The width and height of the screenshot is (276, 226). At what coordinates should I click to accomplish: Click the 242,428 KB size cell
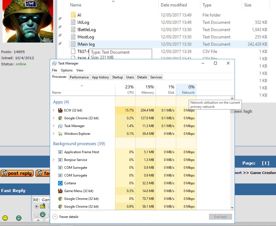coord(257,44)
